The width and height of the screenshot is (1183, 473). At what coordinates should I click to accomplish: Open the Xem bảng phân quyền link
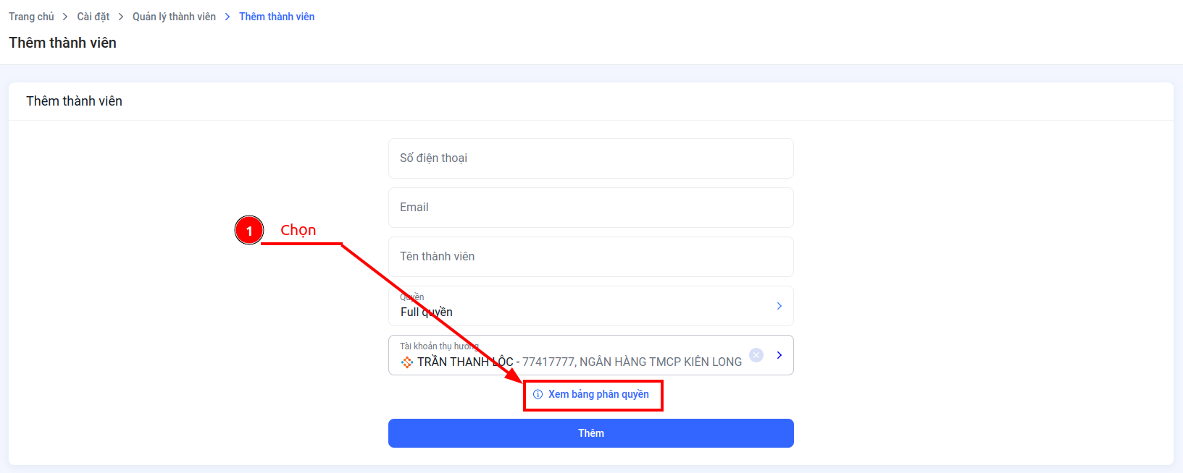598,394
